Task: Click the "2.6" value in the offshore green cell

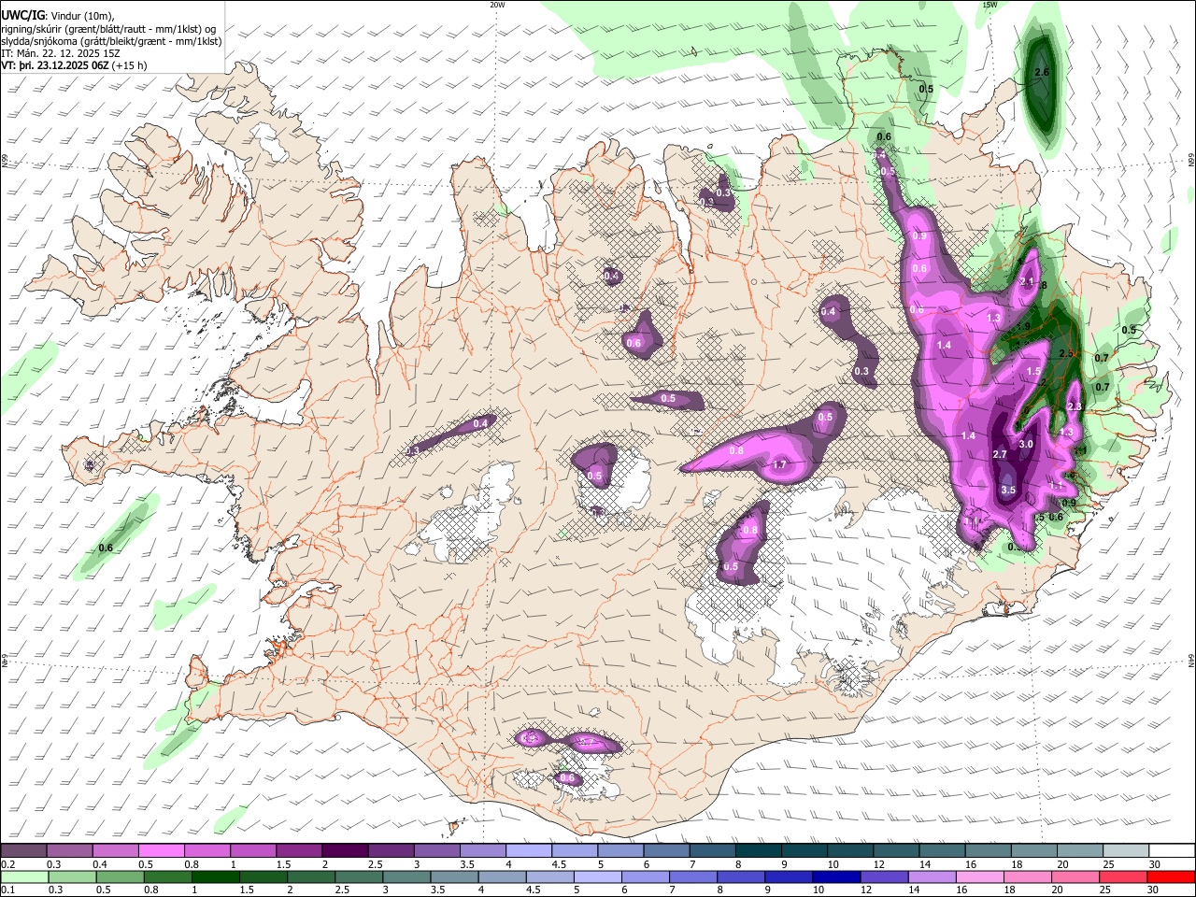Action: [1043, 72]
